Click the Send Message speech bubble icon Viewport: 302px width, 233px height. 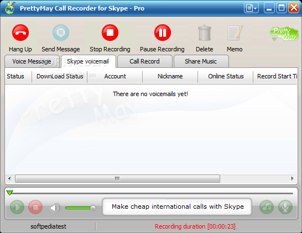(x=61, y=33)
